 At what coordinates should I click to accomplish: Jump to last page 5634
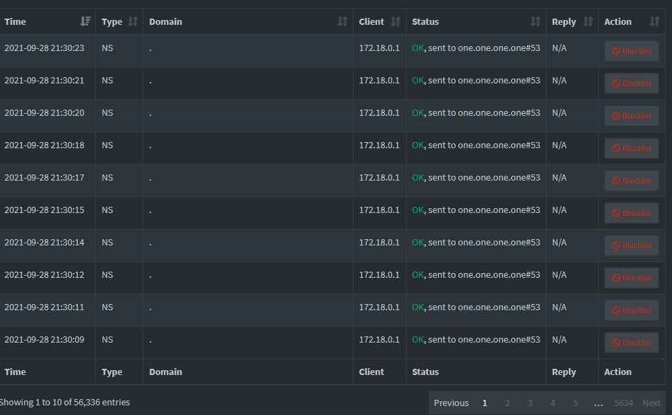point(623,403)
